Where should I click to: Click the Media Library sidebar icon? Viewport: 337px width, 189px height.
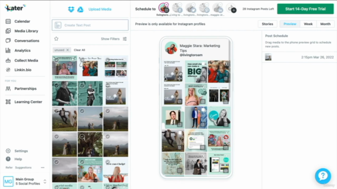click(x=8, y=31)
